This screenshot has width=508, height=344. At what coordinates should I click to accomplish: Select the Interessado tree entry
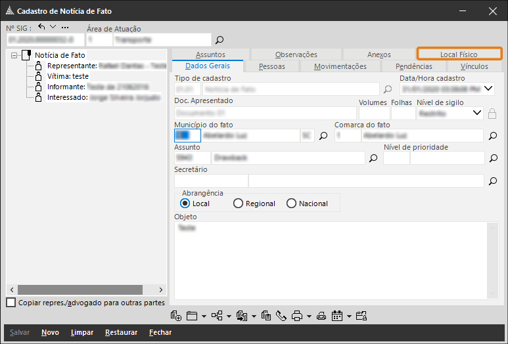click(x=98, y=97)
